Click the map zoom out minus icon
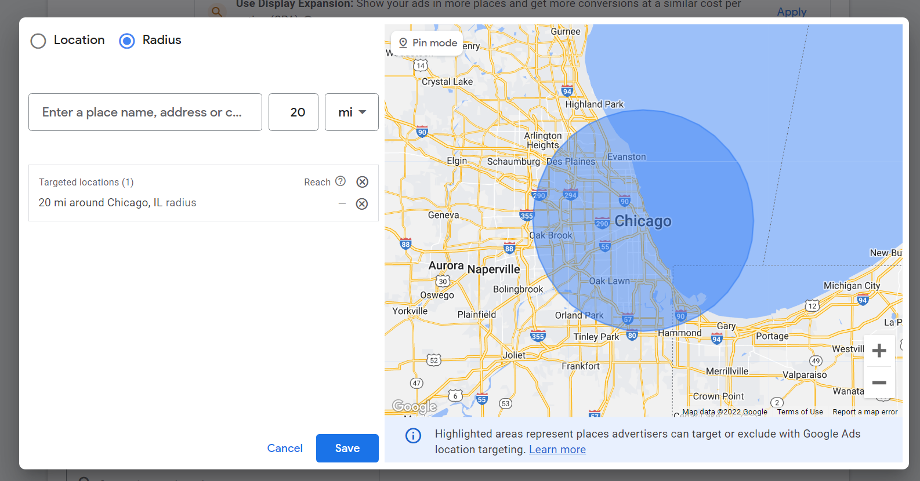920x481 pixels. click(x=879, y=382)
